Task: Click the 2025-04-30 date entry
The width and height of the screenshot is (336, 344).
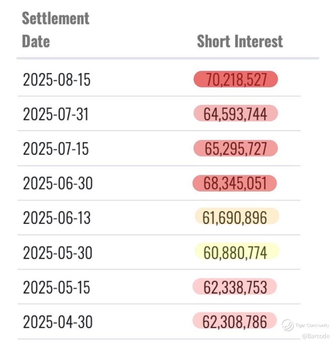Action: coord(58,322)
